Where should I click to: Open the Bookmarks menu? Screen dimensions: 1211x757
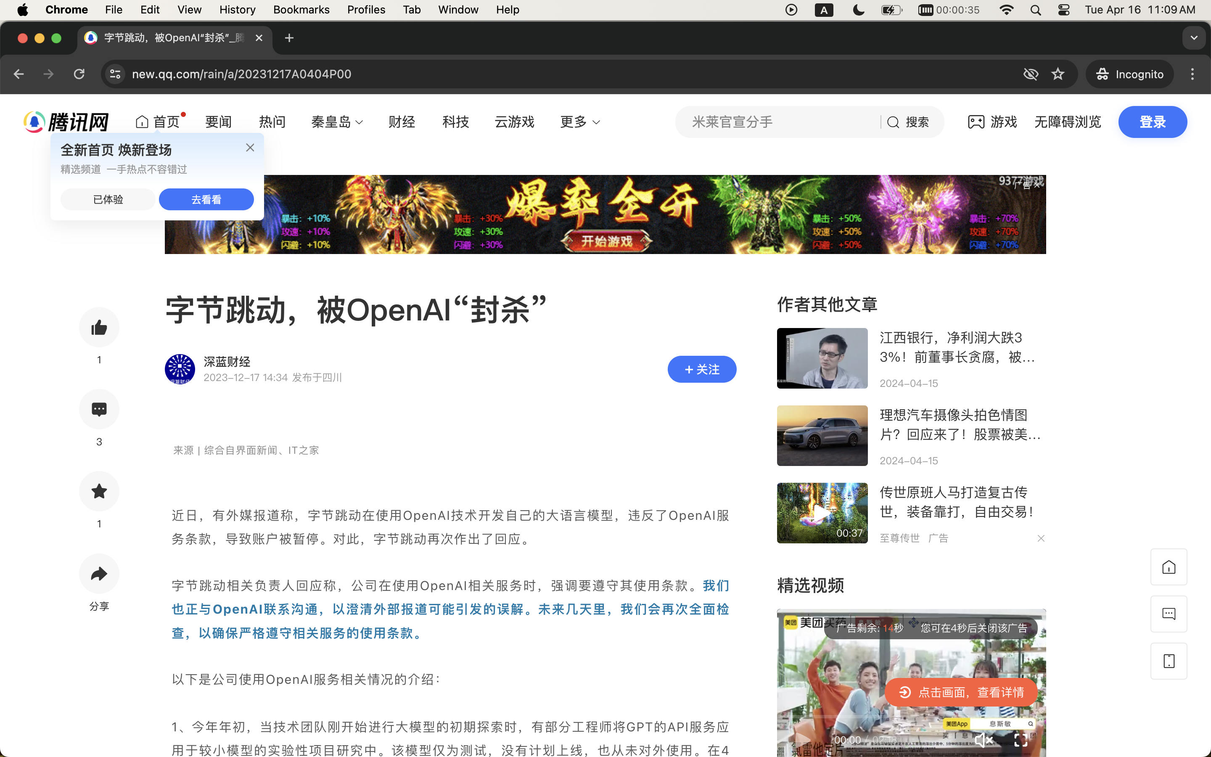pos(301,10)
